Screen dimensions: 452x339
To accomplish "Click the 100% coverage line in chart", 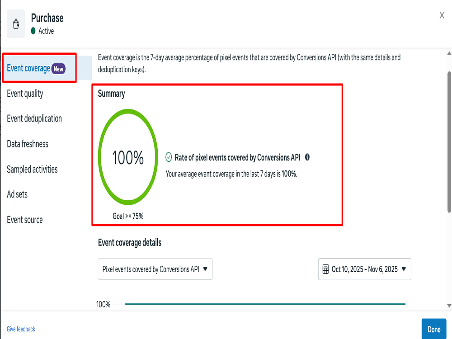I will pyautogui.click(x=265, y=304).
